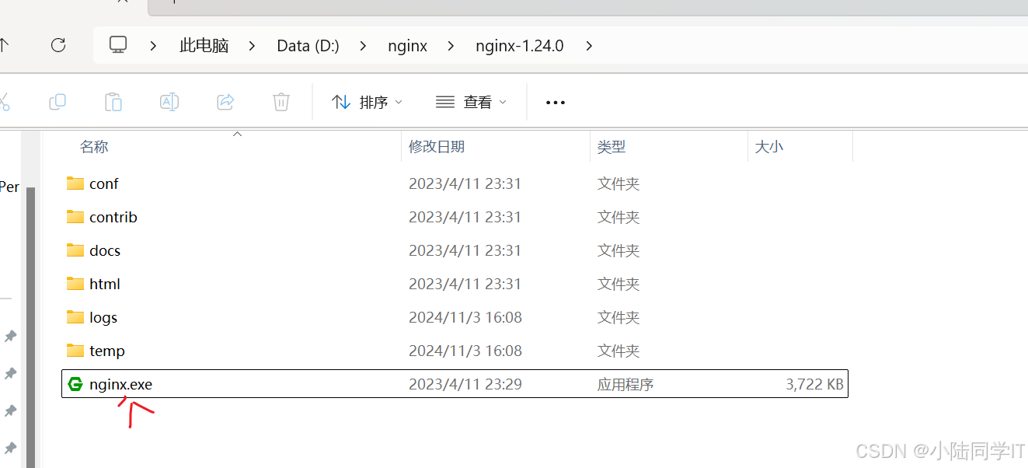
Task: Select the contrib folder name
Action: [x=113, y=217]
